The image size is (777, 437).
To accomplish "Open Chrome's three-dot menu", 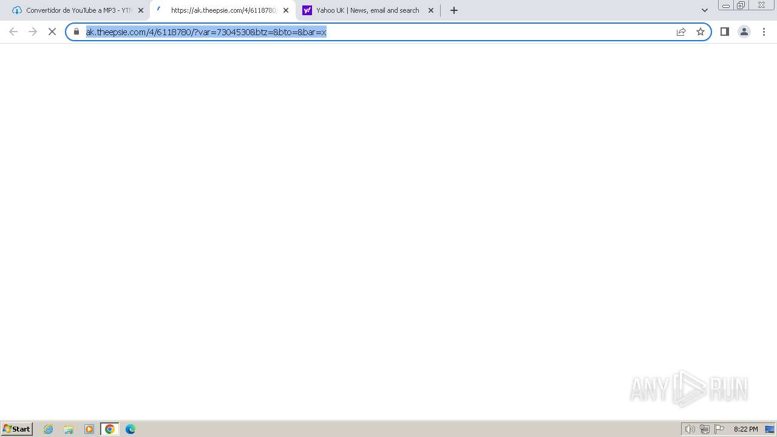I will tap(764, 32).
